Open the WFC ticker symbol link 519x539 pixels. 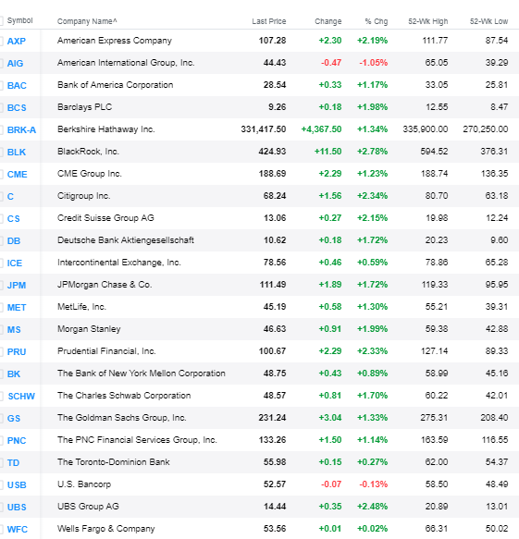(18, 530)
